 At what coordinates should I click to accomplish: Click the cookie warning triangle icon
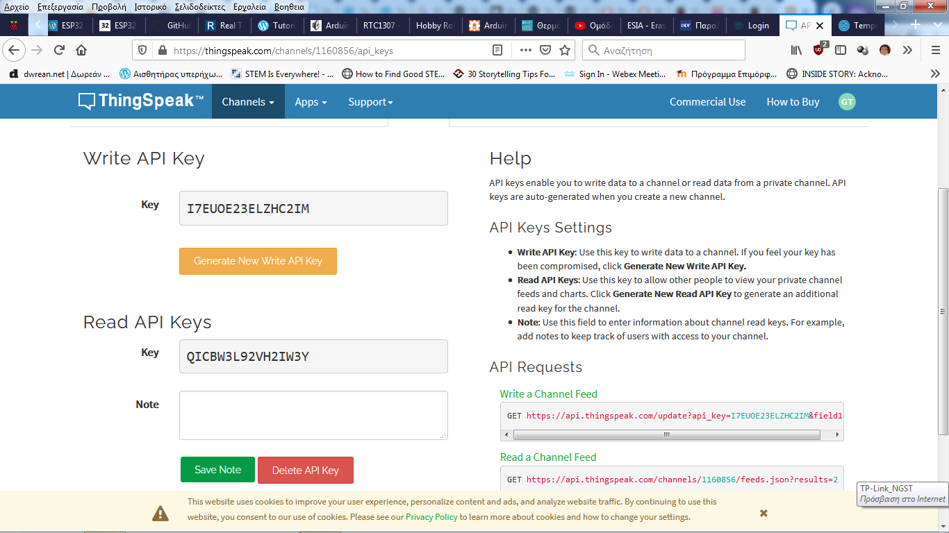[x=160, y=513]
